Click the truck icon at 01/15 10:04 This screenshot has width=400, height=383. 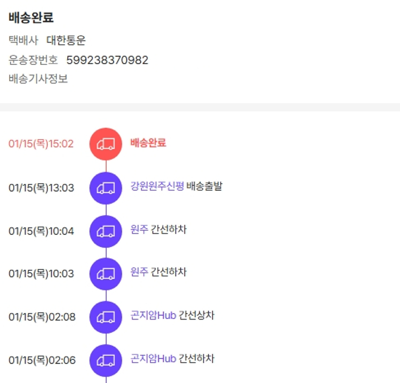tap(106, 231)
